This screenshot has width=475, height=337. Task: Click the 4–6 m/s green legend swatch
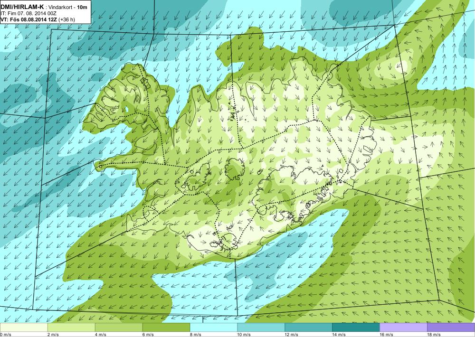119,328
